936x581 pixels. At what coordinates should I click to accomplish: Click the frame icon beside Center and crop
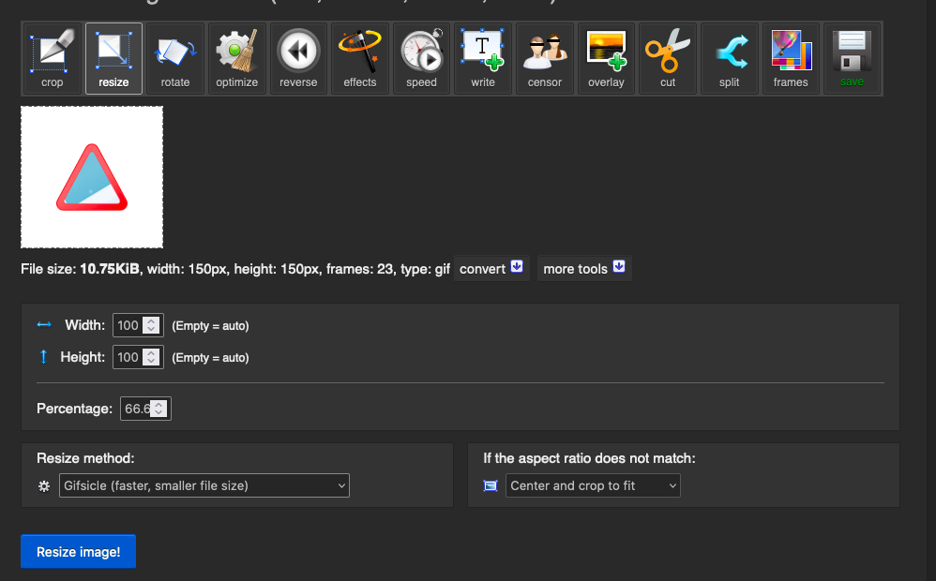point(491,486)
